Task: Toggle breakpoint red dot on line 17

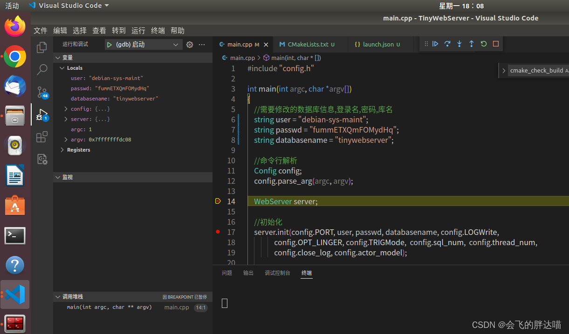Action: coord(218,232)
